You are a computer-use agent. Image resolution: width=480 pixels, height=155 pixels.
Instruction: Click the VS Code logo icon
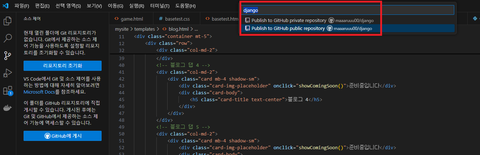pyautogui.click(x=5, y=6)
